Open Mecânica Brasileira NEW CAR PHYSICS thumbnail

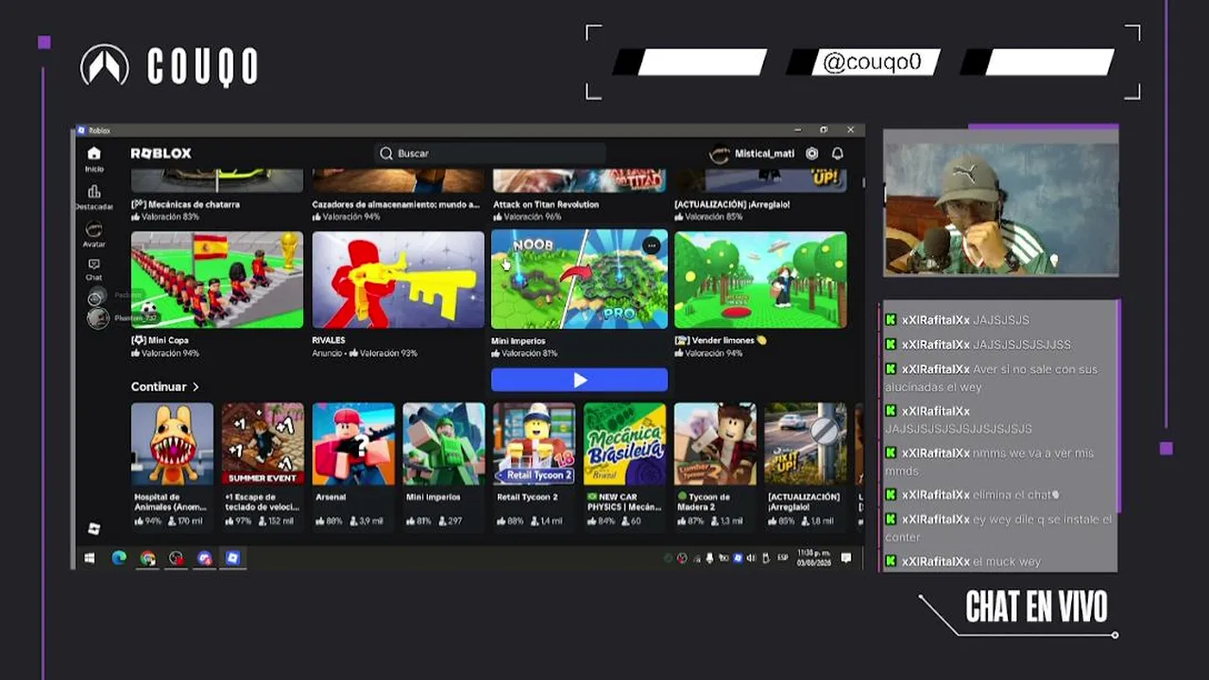[624, 444]
